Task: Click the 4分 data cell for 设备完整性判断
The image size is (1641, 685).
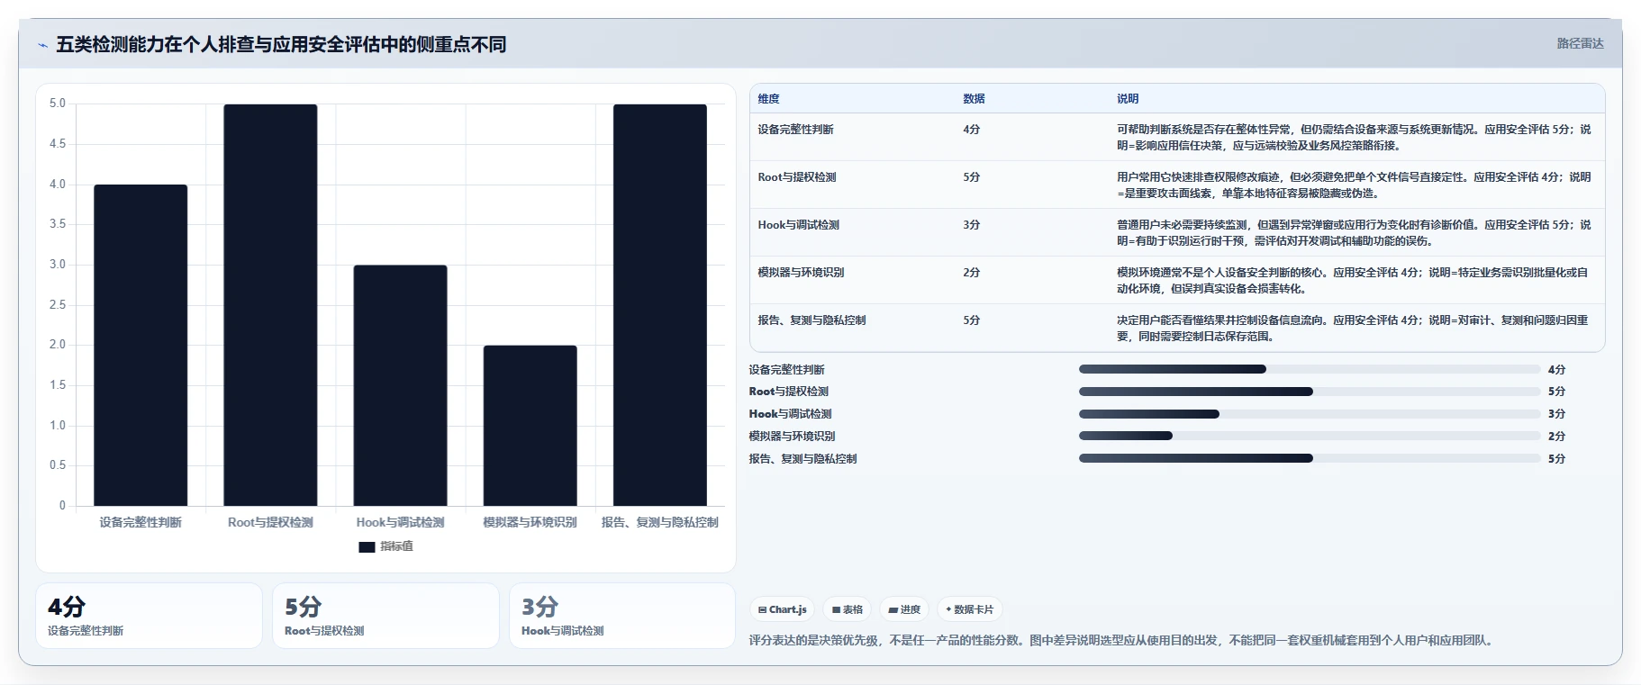Action: pos(971,130)
